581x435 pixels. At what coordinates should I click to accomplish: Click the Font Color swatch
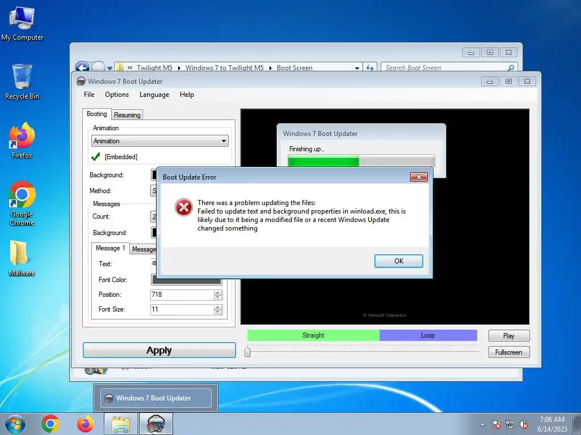(x=186, y=281)
